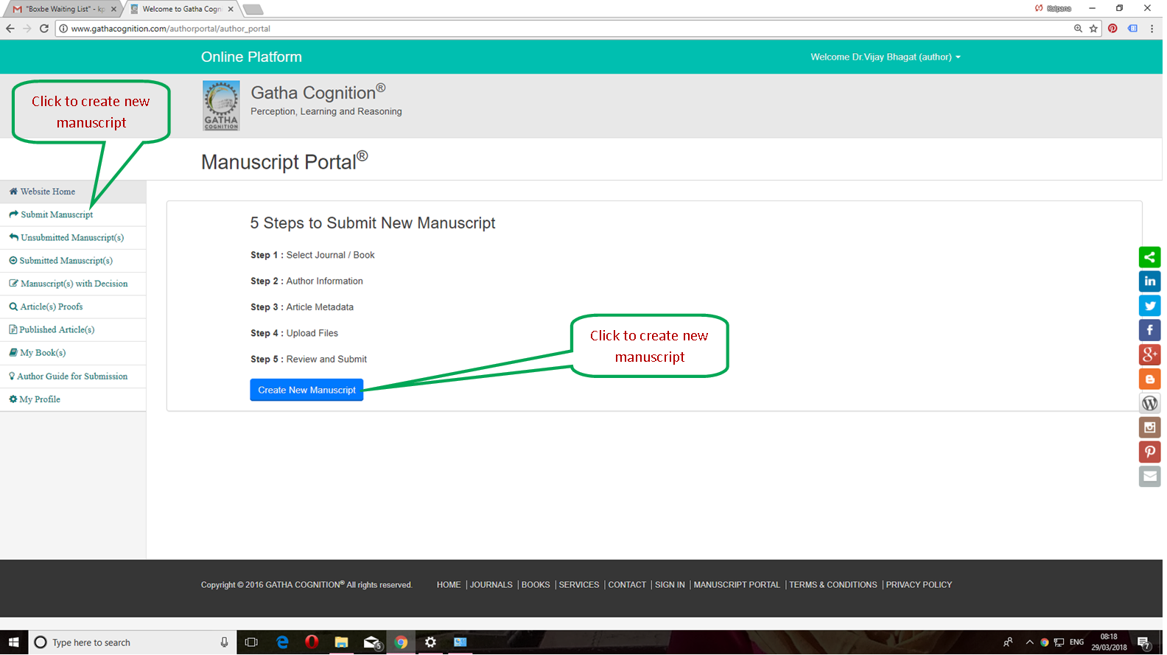
Task: Open Unsubmitted Manuscript(s) in sidebar
Action: pyautogui.click(x=72, y=237)
